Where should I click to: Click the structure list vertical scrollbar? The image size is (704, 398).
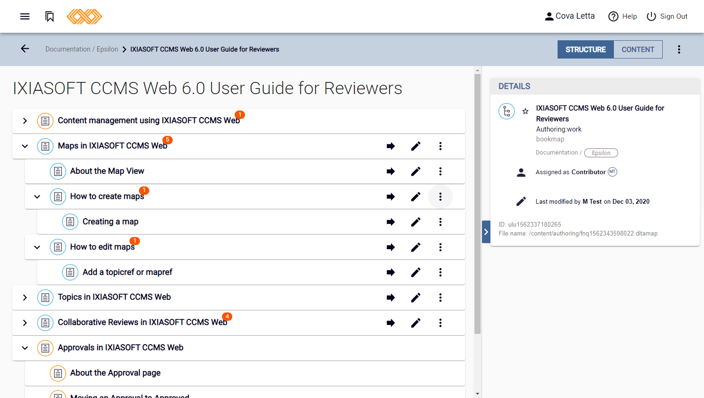(477, 204)
